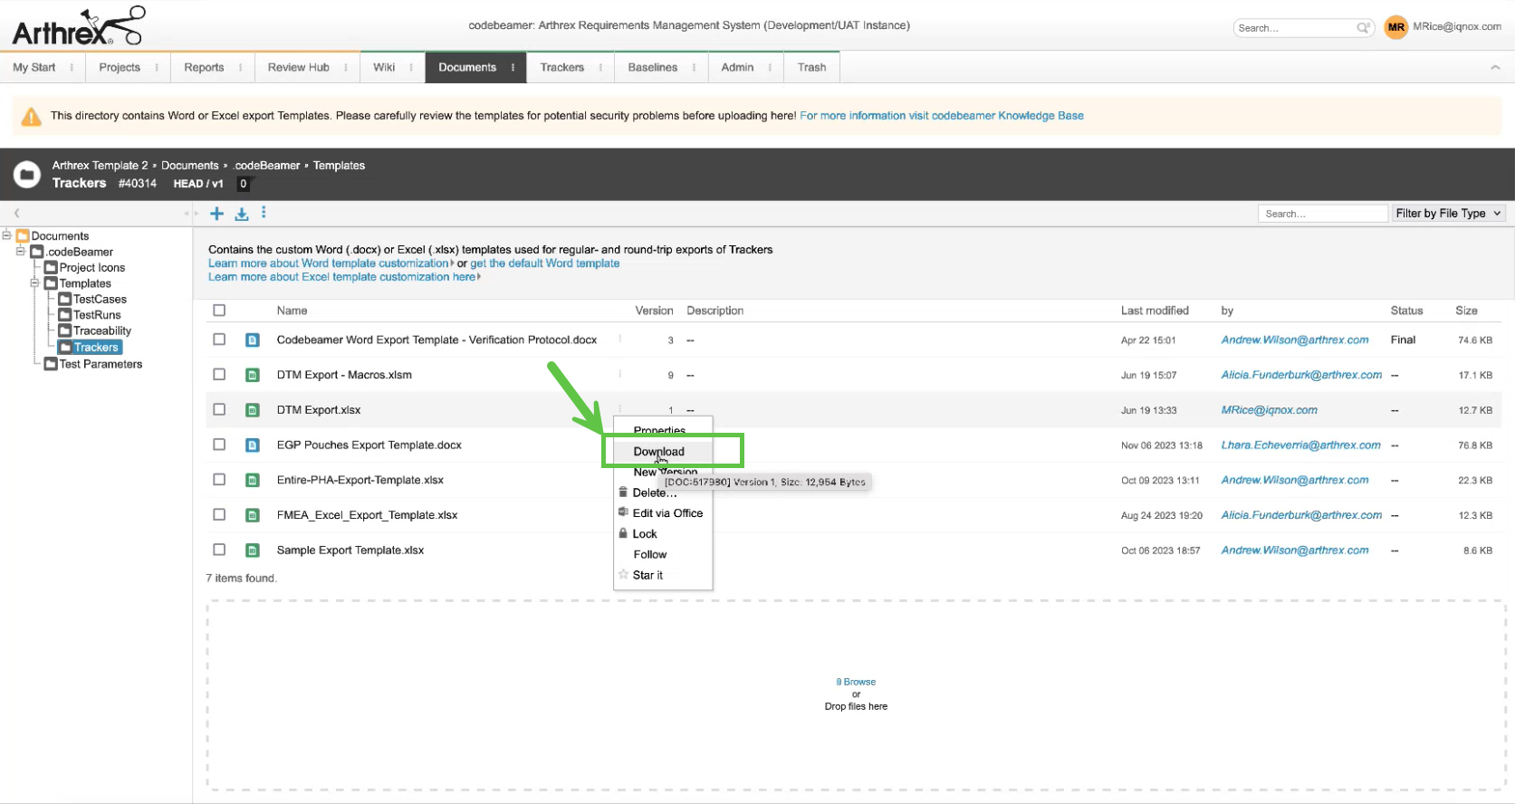The width and height of the screenshot is (1515, 804).
Task: Select the checkbox for Sample Export Template.xlsx
Action: click(219, 550)
